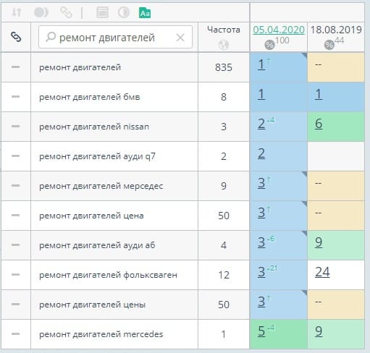Click dash beside 'ремонт двигателей цена'
The width and height of the screenshot is (370, 353).
tap(16, 216)
